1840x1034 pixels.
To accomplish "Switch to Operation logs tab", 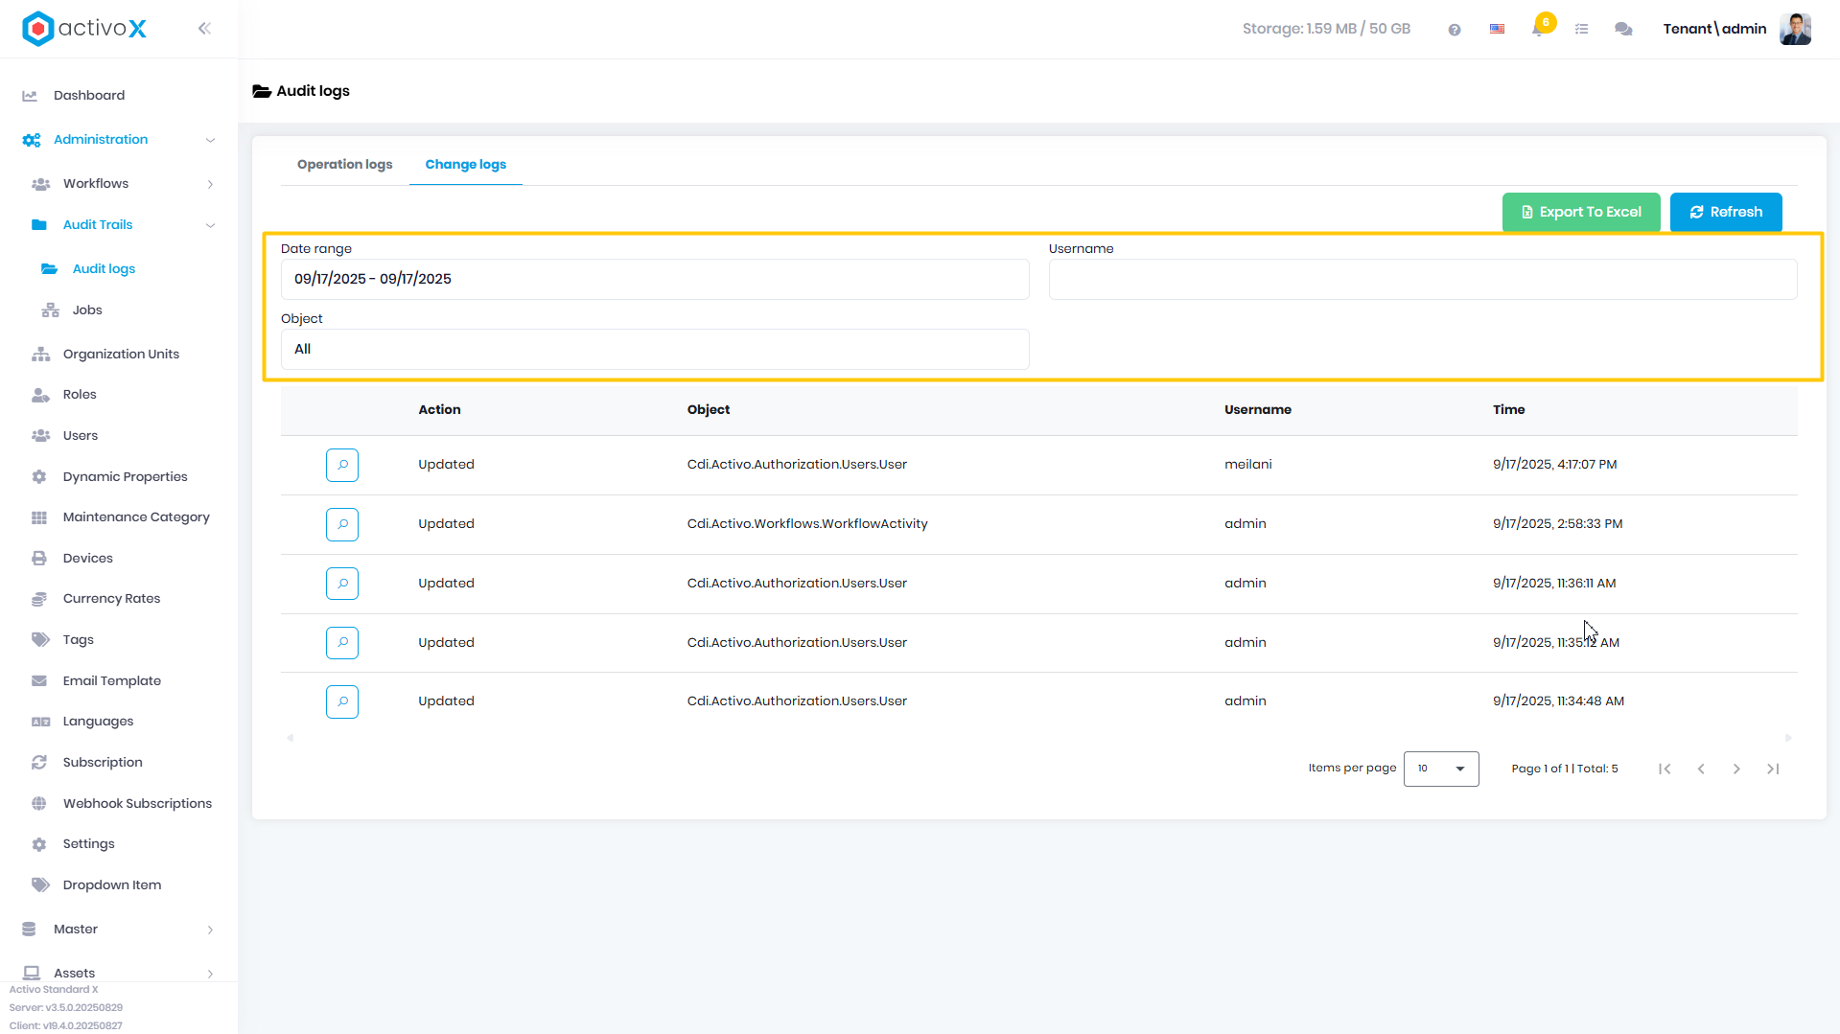I will click(344, 164).
